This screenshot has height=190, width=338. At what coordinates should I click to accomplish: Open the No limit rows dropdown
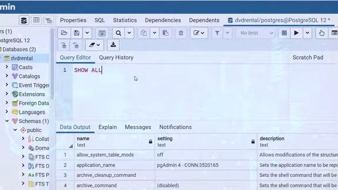click(x=256, y=33)
